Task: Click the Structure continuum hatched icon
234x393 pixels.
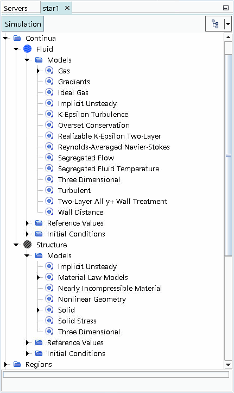Action: click(28, 245)
